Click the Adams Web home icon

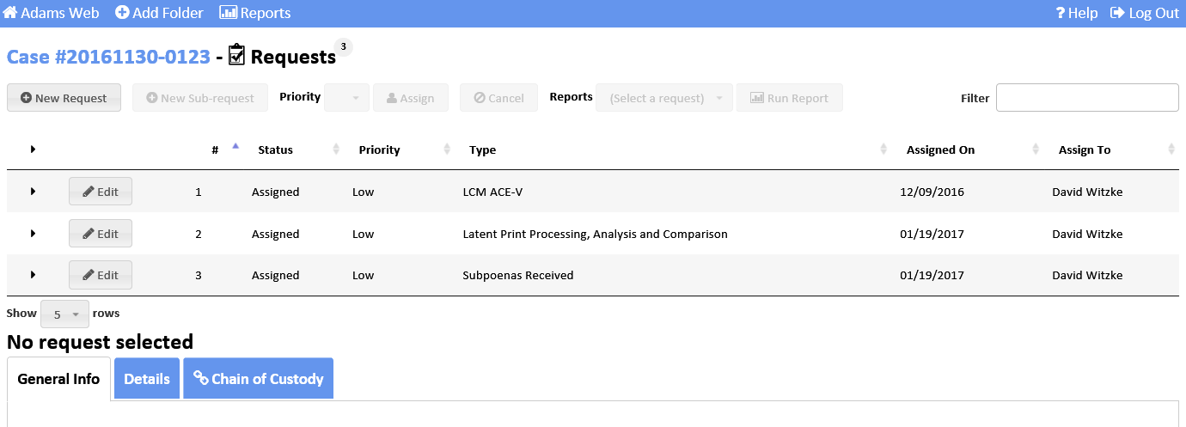[11, 13]
